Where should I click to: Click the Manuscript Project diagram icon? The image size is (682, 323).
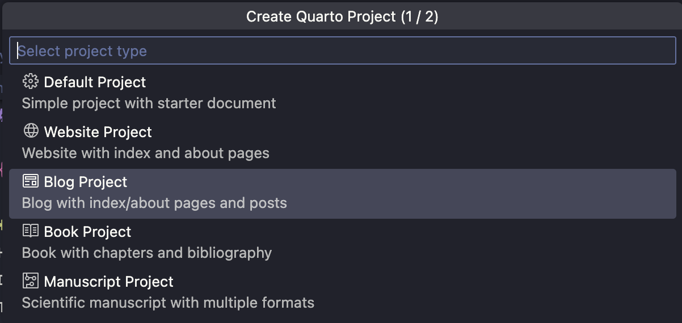click(x=30, y=281)
